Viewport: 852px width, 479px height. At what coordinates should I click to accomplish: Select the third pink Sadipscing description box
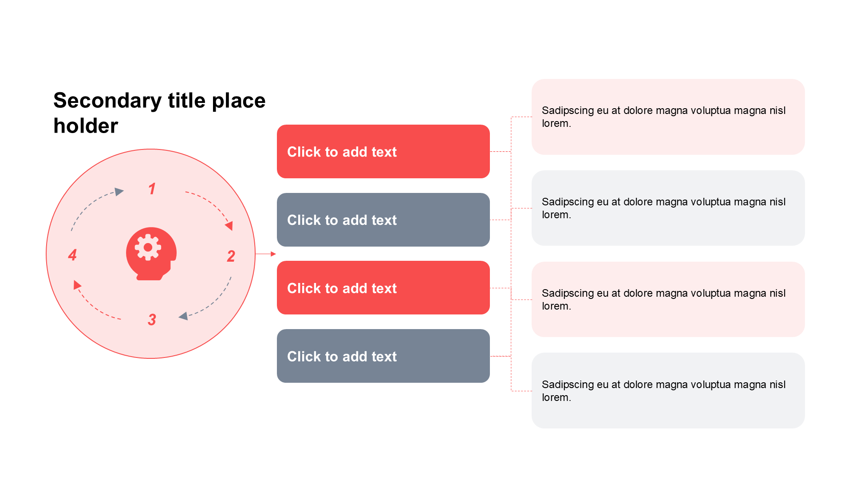click(x=668, y=299)
